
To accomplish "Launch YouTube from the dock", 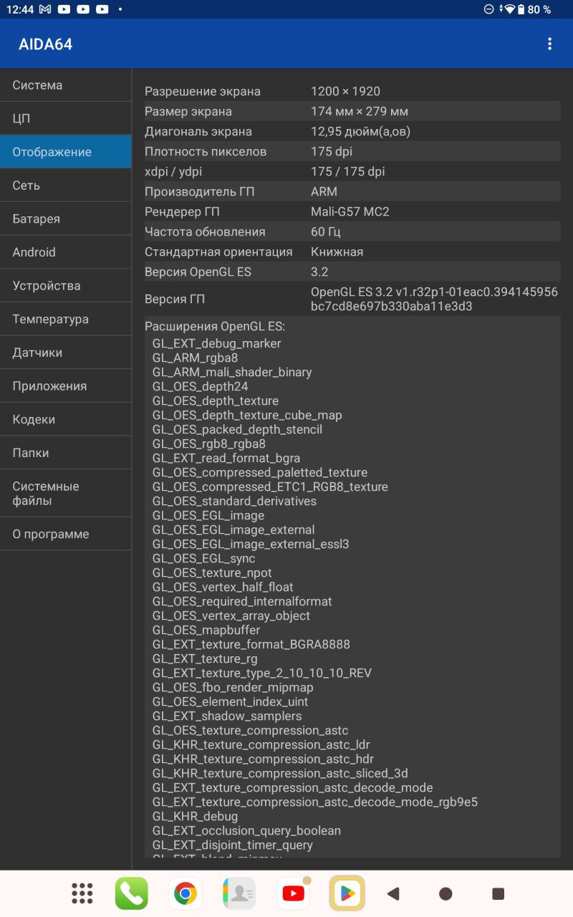I will tap(293, 893).
